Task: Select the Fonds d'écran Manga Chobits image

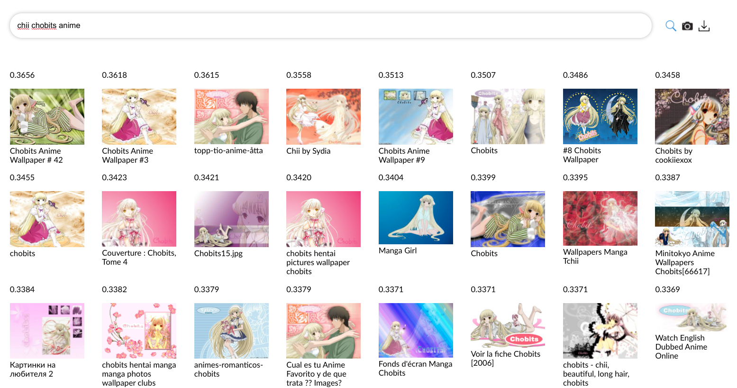Action: coord(416,330)
